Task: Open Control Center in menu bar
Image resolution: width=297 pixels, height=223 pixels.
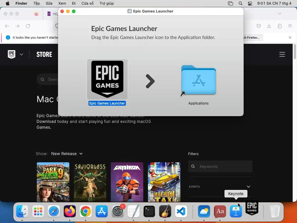Action: [250, 3]
